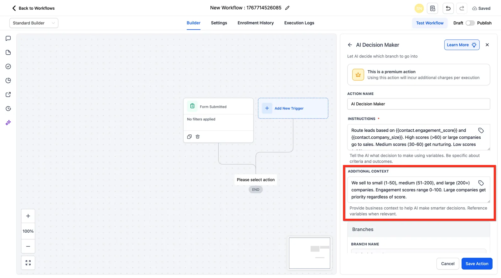Screen dimensions: 501x278
Task: Open the Enrollment History tab
Action: pos(256,23)
